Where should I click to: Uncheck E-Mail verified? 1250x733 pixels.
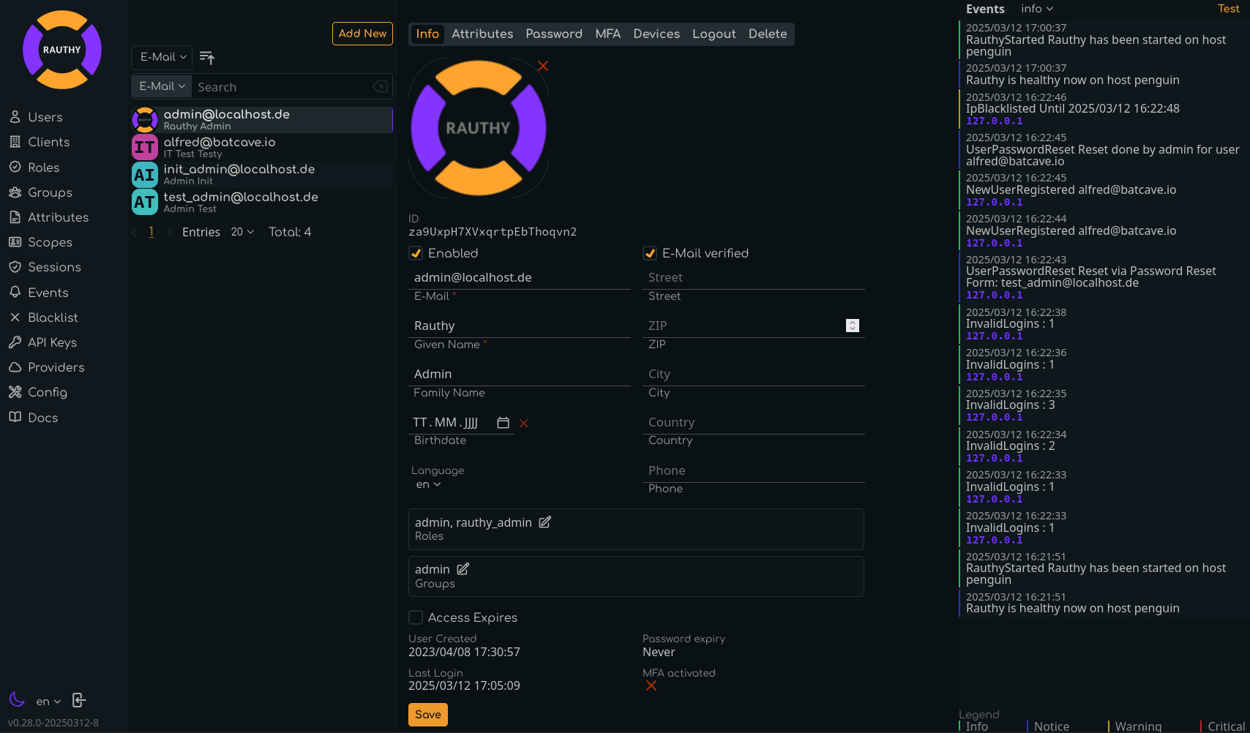click(x=650, y=253)
